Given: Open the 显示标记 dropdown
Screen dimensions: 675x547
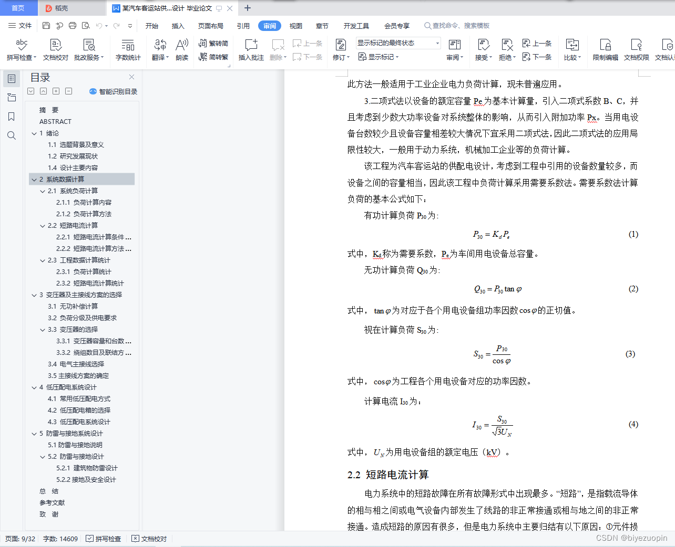Looking at the screenshot, I should click(x=379, y=57).
